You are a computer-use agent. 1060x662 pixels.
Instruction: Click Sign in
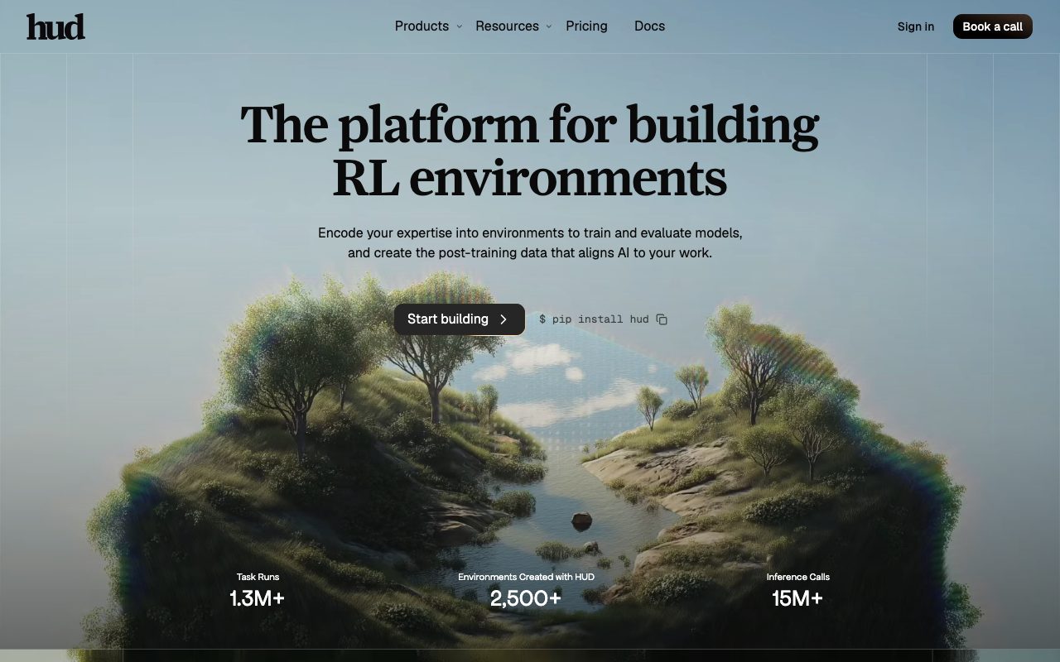pyautogui.click(x=916, y=26)
